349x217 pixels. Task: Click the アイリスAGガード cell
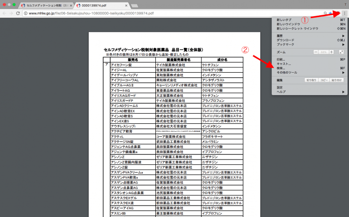click(x=133, y=96)
